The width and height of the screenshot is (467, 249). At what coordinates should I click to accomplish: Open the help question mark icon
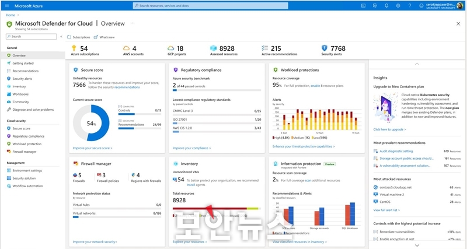(410, 6)
